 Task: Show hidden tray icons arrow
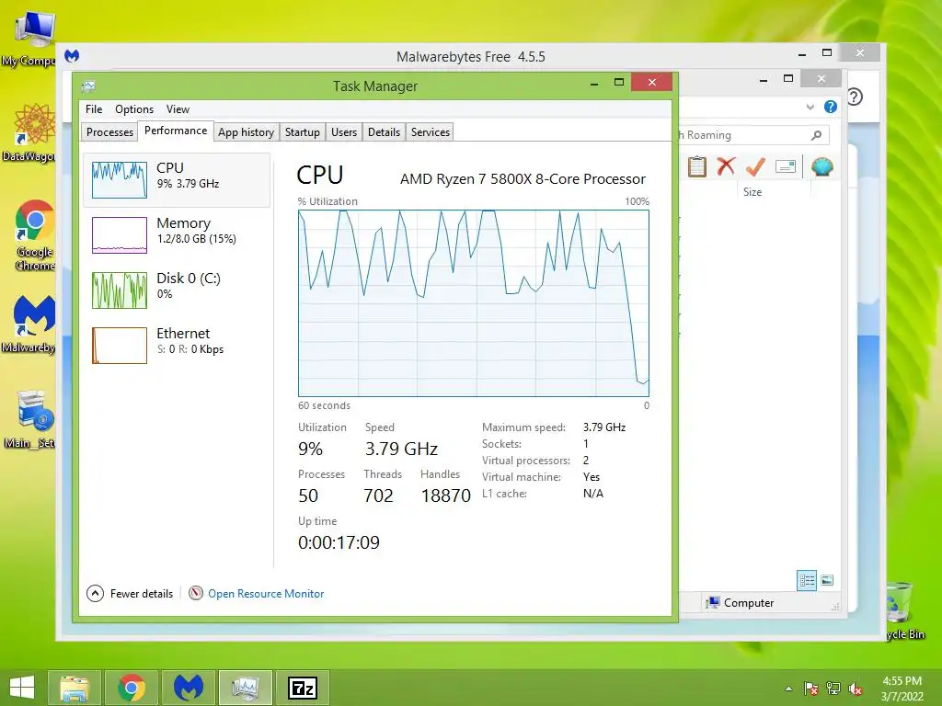click(x=788, y=689)
